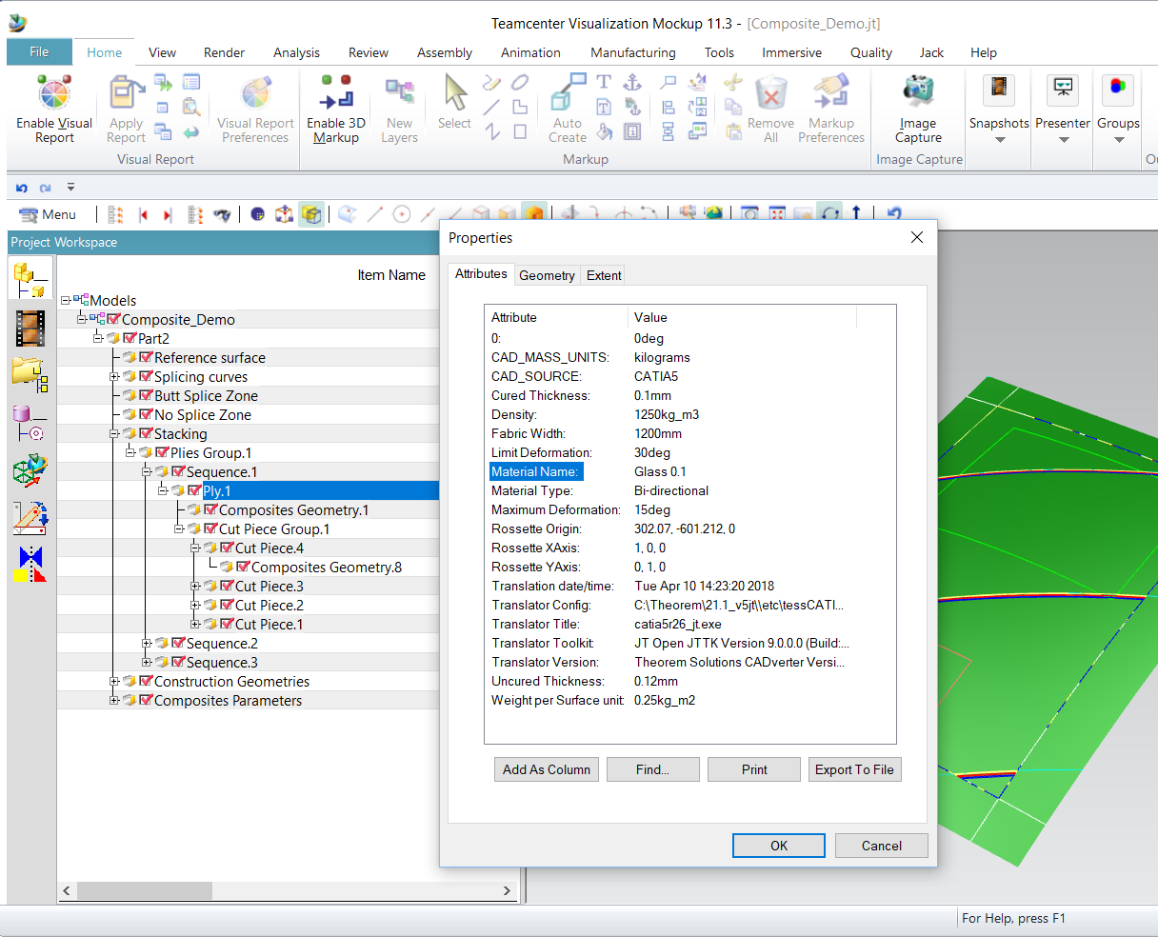
Task: Click the Auto Create markup icon
Action: click(568, 93)
